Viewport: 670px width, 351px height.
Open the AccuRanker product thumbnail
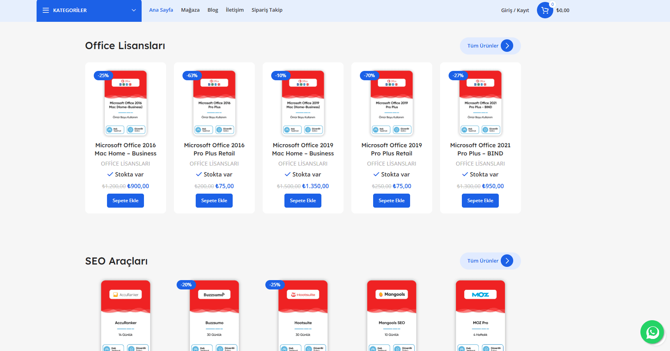click(126, 316)
